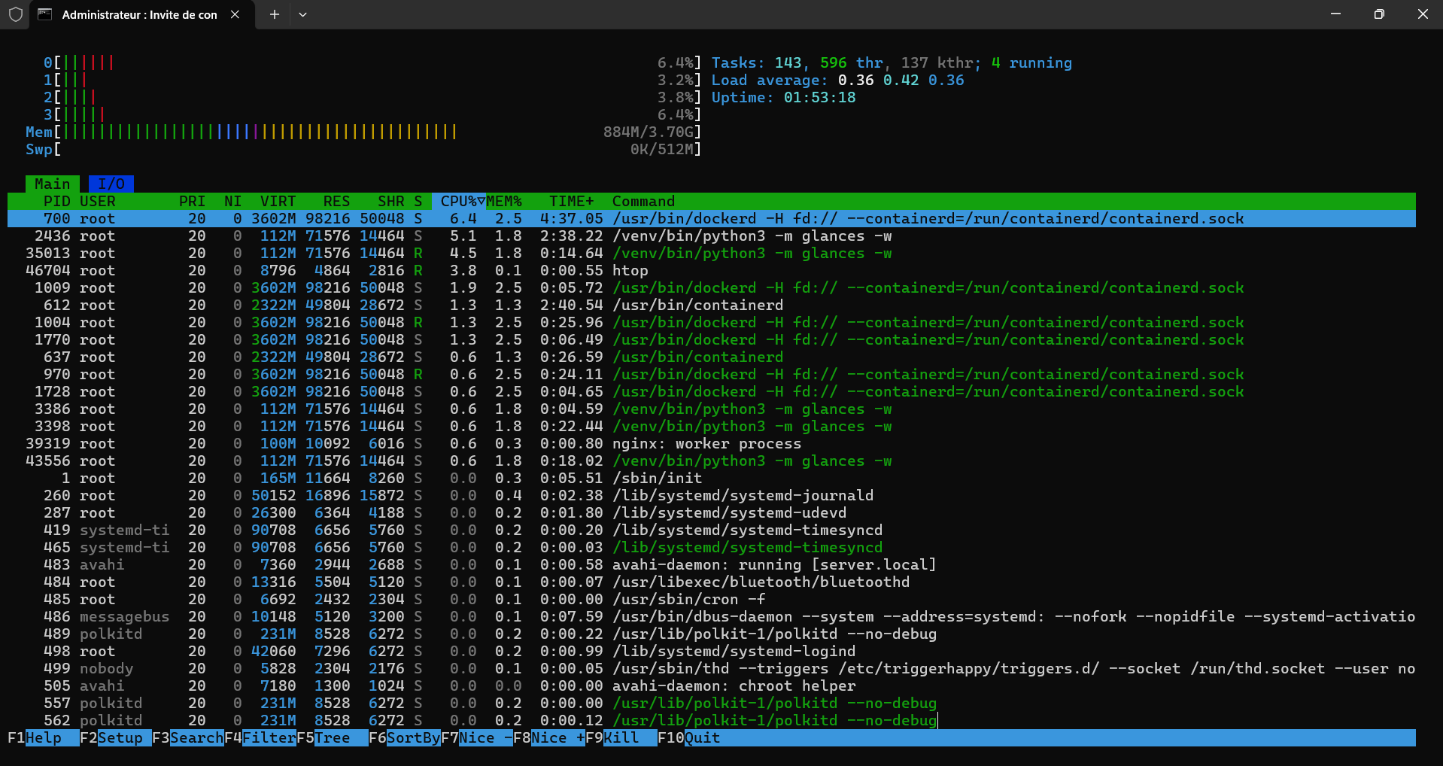Sort by the NI column header
This screenshot has height=766, width=1443.
pos(233,201)
